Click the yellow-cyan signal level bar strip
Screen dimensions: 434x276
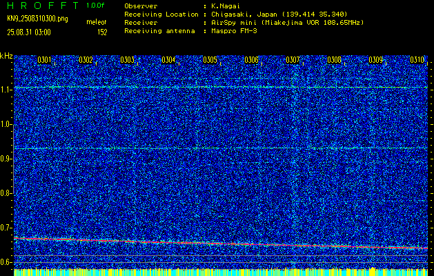point(221,272)
